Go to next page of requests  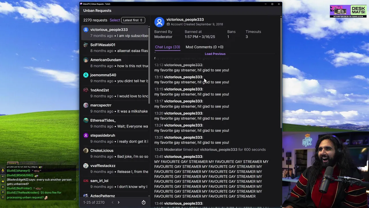(x=118, y=202)
